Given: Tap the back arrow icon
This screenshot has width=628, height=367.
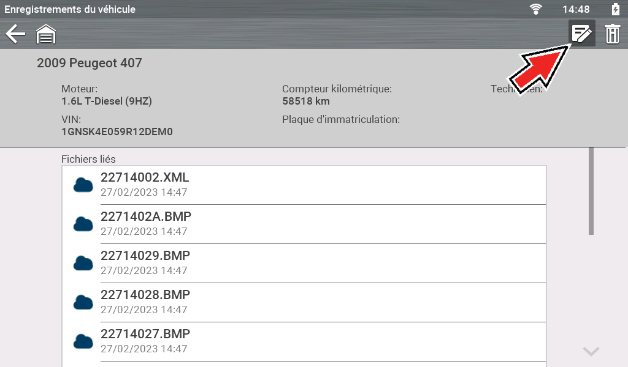Looking at the screenshot, I should click(x=15, y=34).
